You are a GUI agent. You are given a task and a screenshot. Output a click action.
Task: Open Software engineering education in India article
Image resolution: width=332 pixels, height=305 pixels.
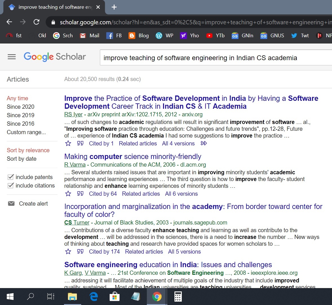click(x=168, y=265)
